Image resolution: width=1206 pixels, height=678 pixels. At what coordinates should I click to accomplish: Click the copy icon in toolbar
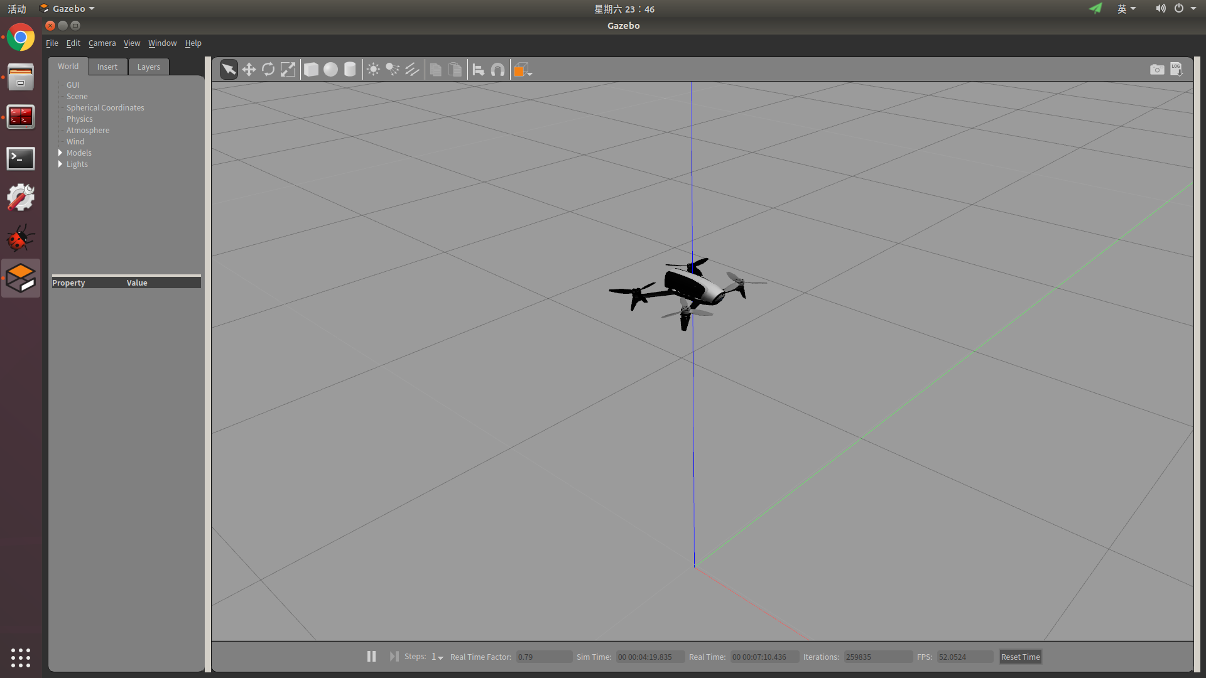pos(435,70)
